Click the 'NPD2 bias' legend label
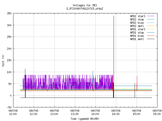Image resolution: width=162 pixels, height=121 pixels. (137, 23)
